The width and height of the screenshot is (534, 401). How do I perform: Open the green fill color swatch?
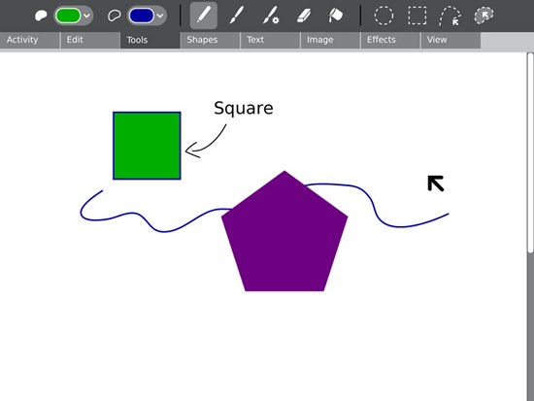pos(68,16)
